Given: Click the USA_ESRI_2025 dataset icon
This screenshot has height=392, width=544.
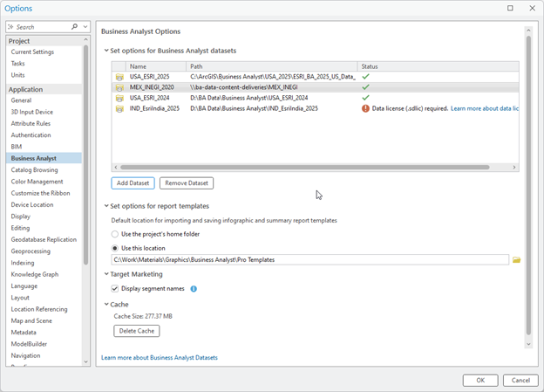Looking at the screenshot, I should [119, 77].
